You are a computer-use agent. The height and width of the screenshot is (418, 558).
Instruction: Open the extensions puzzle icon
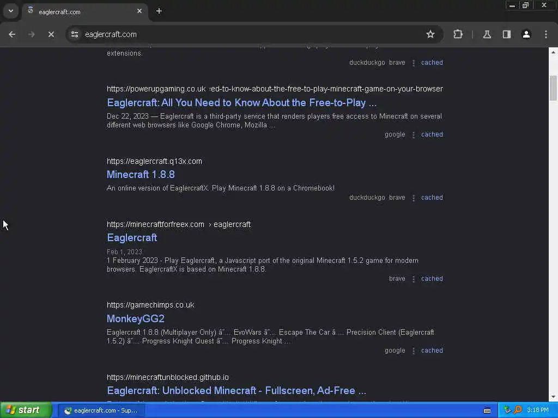458,34
